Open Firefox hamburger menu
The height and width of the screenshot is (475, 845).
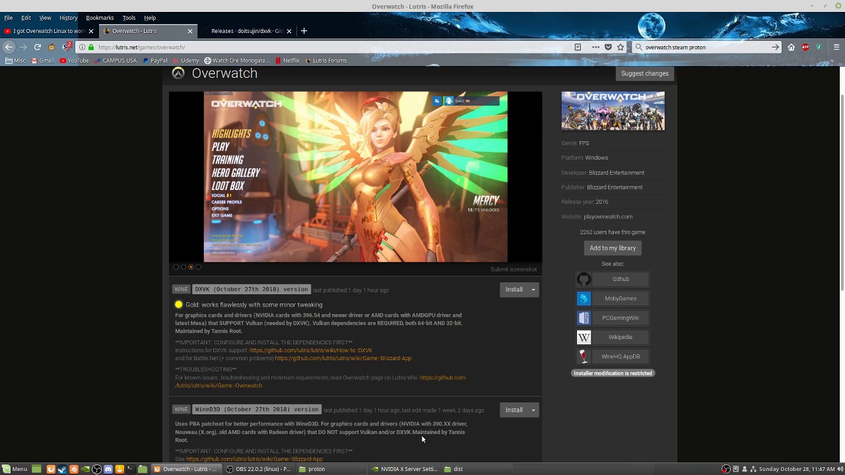click(836, 47)
